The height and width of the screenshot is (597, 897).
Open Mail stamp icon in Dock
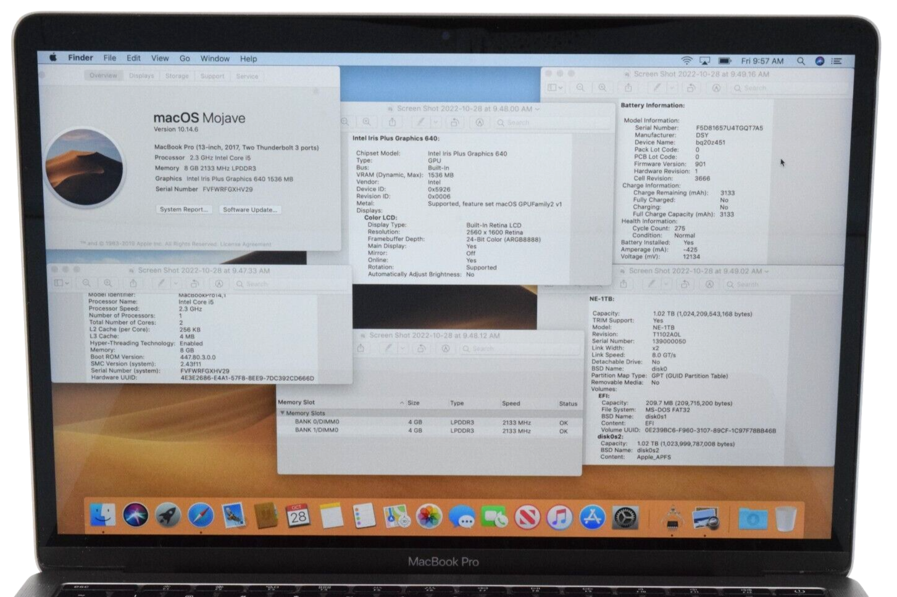tap(233, 516)
